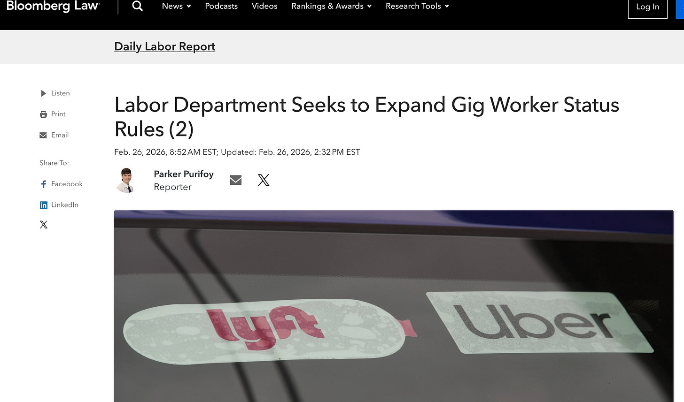Share via LinkedIn icon

click(x=43, y=205)
